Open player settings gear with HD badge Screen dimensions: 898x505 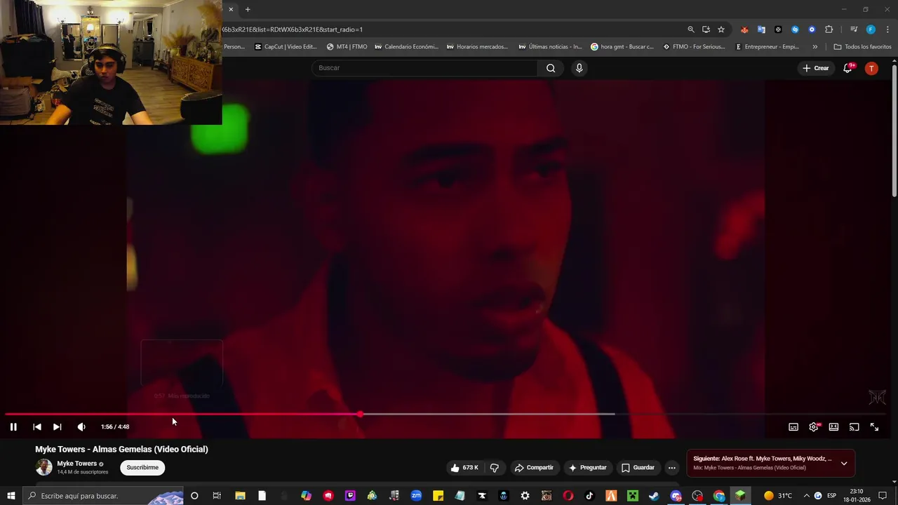coord(814,426)
